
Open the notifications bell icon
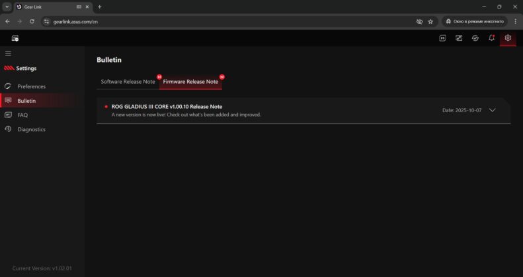(x=492, y=38)
